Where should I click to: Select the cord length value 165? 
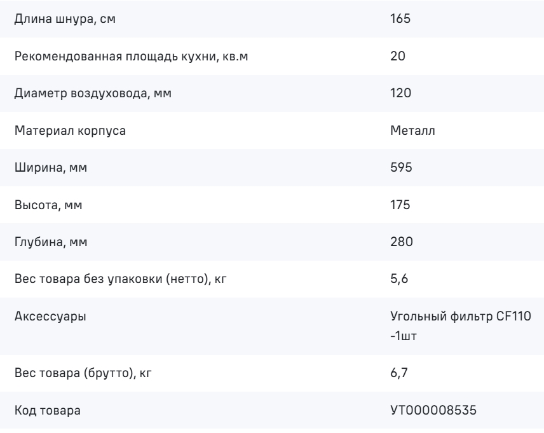pyautogui.click(x=400, y=18)
